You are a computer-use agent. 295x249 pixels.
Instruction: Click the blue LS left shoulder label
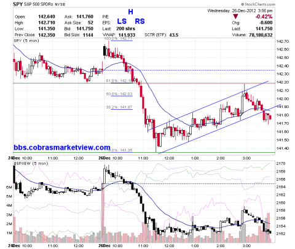pos(122,21)
